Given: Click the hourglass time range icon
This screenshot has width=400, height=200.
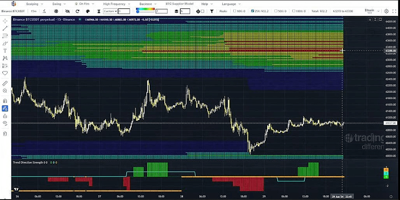Looking at the screenshot, I should 99,11.
